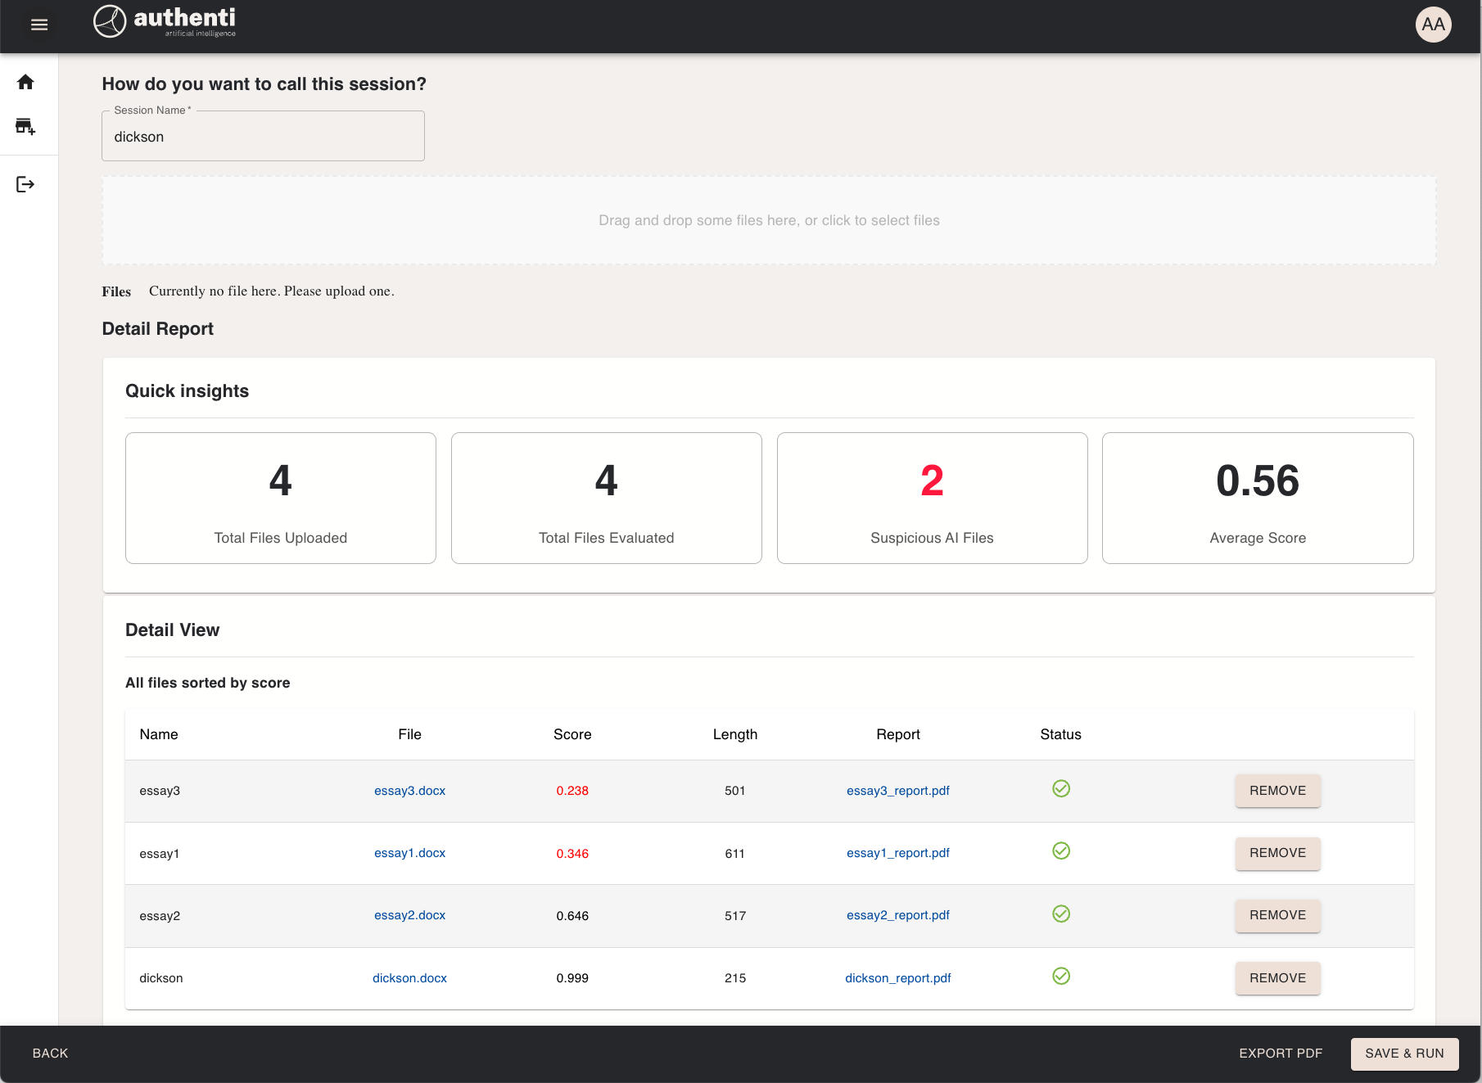Open essay2.docx file link
Viewport: 1482px width, 1083px height.
(409, 915)
